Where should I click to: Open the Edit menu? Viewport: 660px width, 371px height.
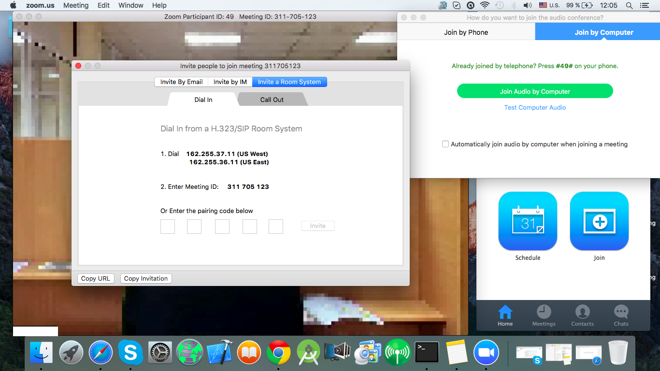tap(103, 5)
